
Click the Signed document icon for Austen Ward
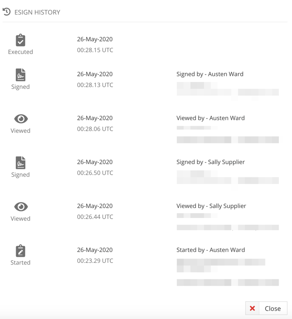(x=20, y=75)
